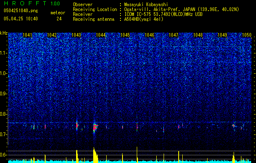Click the 1050 time marker
This screenshot has width=256, height=163.
pos(247,35)
